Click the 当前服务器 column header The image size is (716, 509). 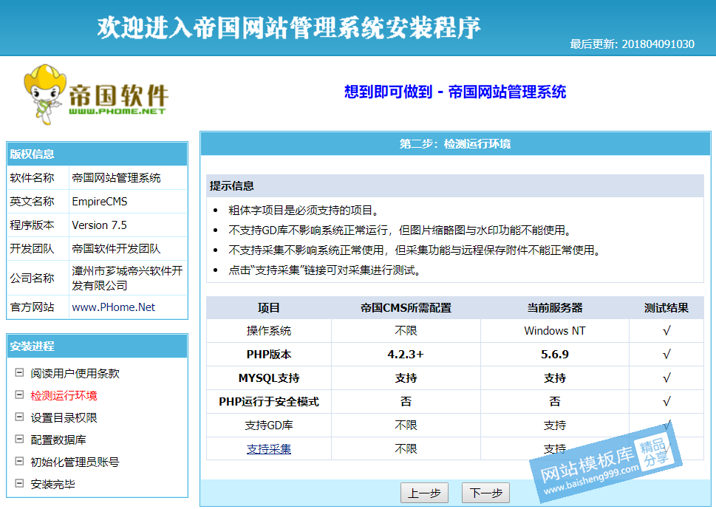coord(555,307)
